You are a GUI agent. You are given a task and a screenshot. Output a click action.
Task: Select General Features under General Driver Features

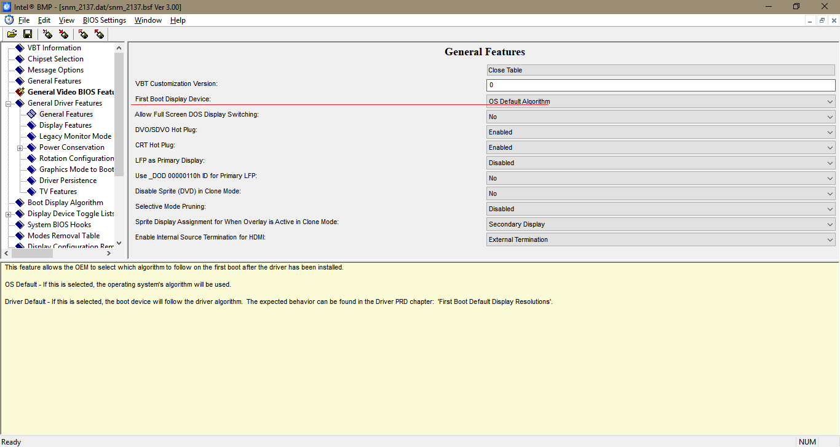[66, 114]
